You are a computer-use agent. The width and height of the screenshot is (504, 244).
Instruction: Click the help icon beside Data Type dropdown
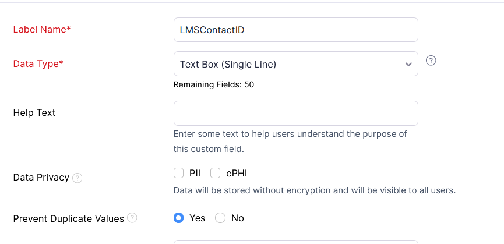pyautogui.click(x=431, y=61)
